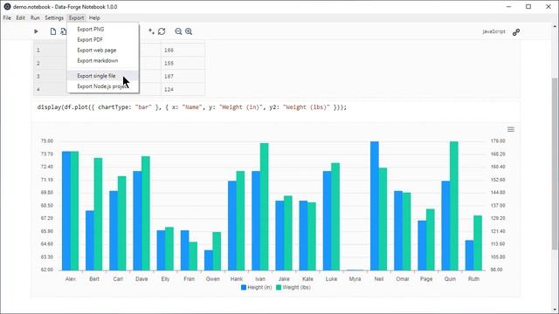Image resolution: width=559 pixels, height=314 pixels.
Task: Run the notebook with the play icon
Action: [x=36, y=31]
